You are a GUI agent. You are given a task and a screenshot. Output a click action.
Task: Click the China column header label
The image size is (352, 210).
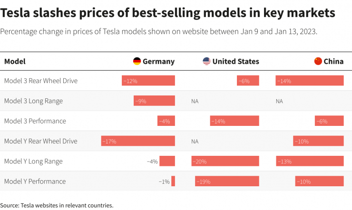pos(333,61)
